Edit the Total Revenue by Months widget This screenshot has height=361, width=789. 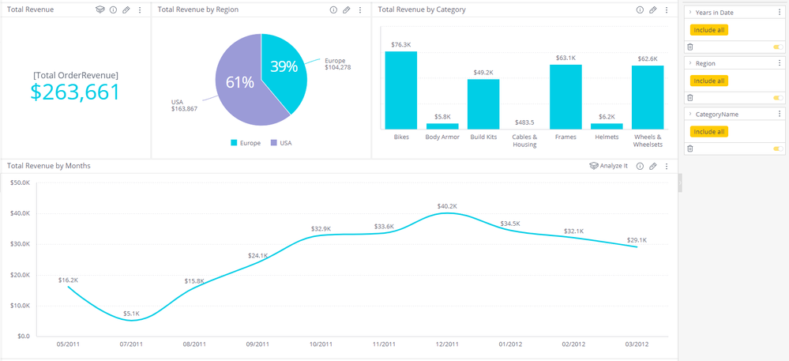click(x=653, y=167)
